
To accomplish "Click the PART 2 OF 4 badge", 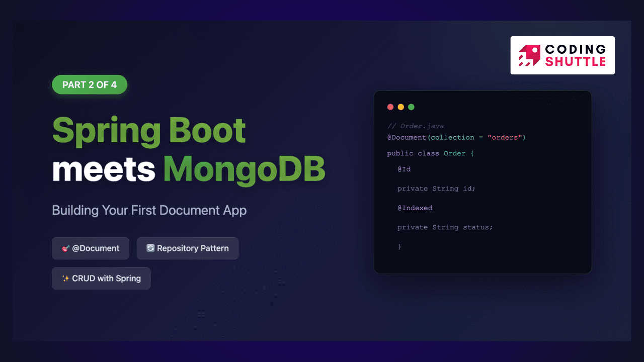I will pos(90,85).
